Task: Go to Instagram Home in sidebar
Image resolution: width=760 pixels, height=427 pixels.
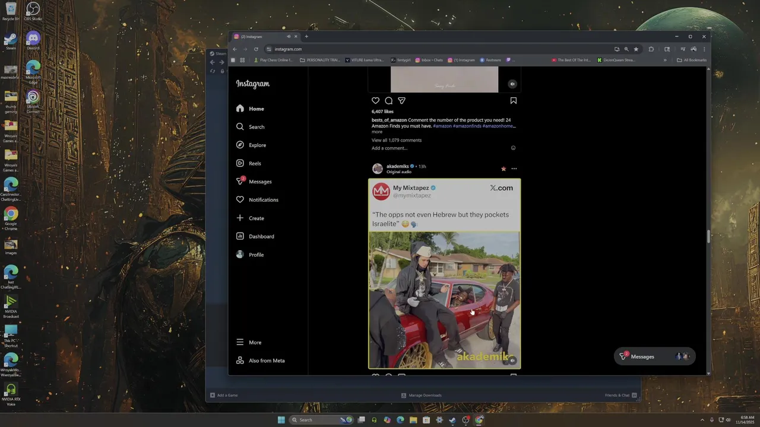Action: 250,109
